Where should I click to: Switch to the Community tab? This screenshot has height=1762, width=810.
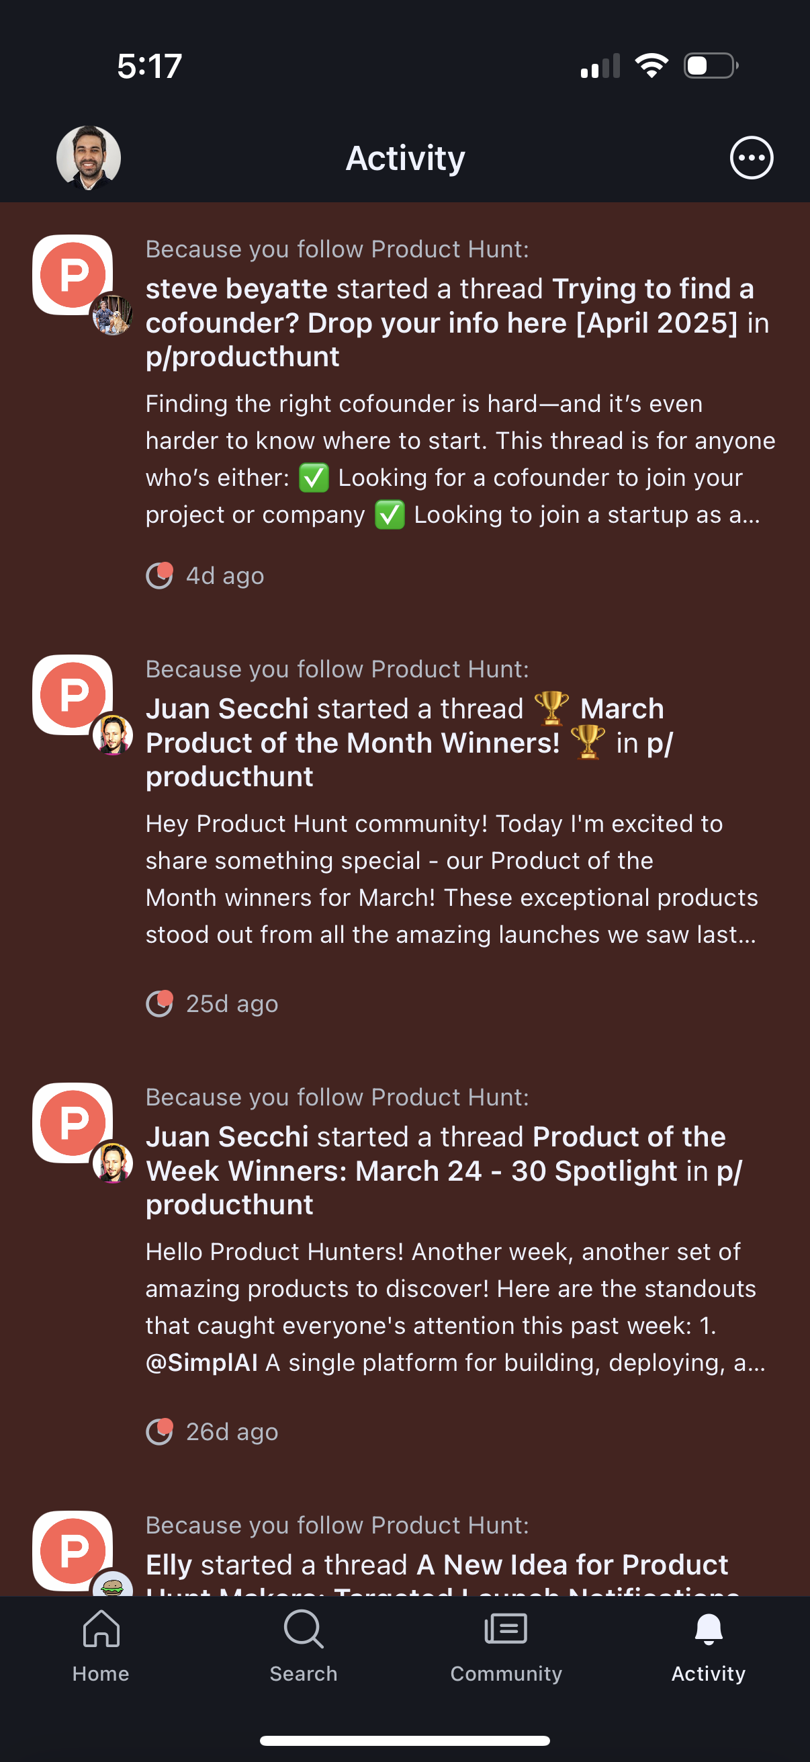(505, 1648)
